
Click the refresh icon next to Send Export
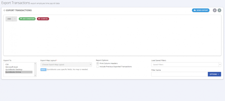(x=214, y=10)
